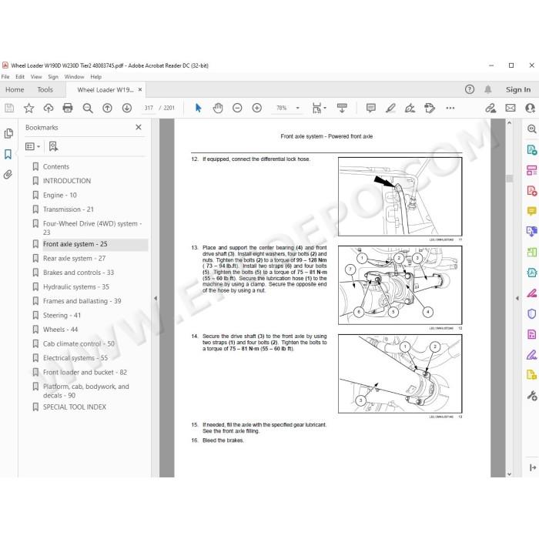The height and width of the screenshot is (539, 539).
Task: Open the Brakes and controls - 33 bookmark
Action: tap(79, 273)
